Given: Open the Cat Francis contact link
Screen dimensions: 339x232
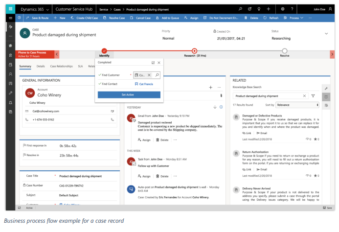Looking at the screenshot, I should (x=146, y=84).
